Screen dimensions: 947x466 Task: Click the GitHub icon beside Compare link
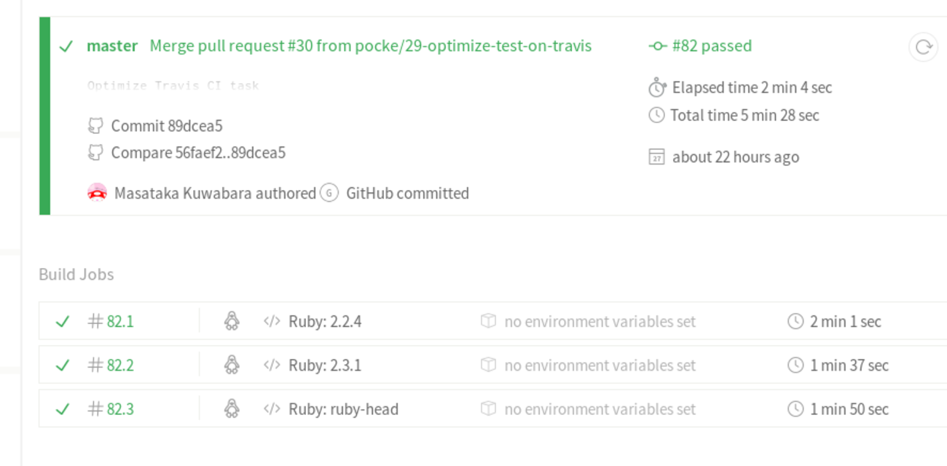coord(95,153)
